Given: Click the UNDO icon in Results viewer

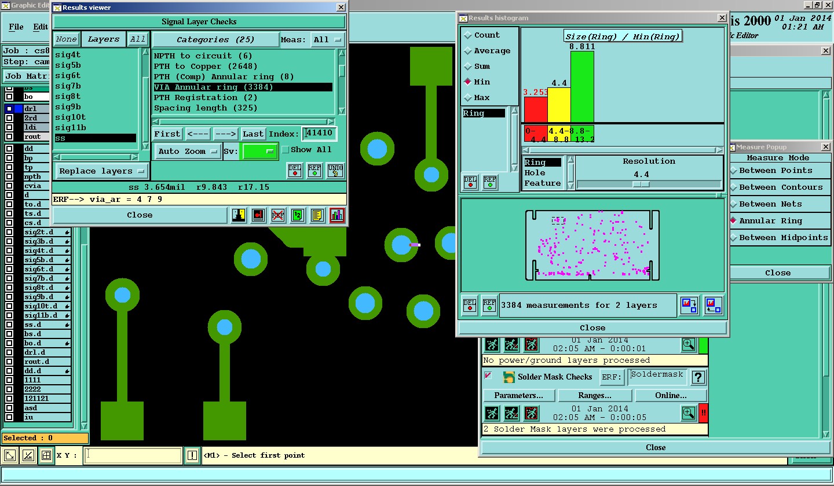Looking at the screenshot, I should point(335,170).
